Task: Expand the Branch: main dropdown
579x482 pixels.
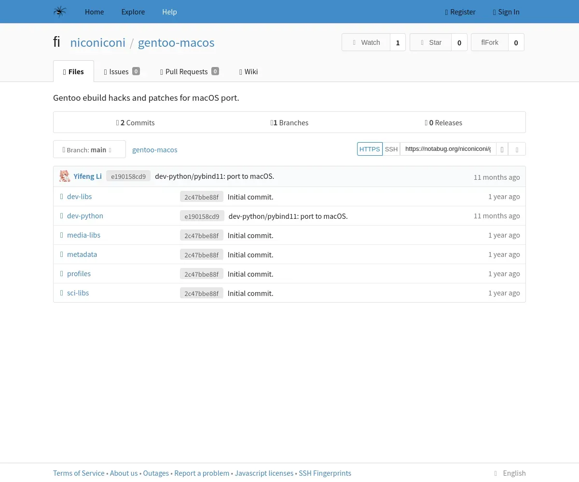Action: tap(89, 149)
